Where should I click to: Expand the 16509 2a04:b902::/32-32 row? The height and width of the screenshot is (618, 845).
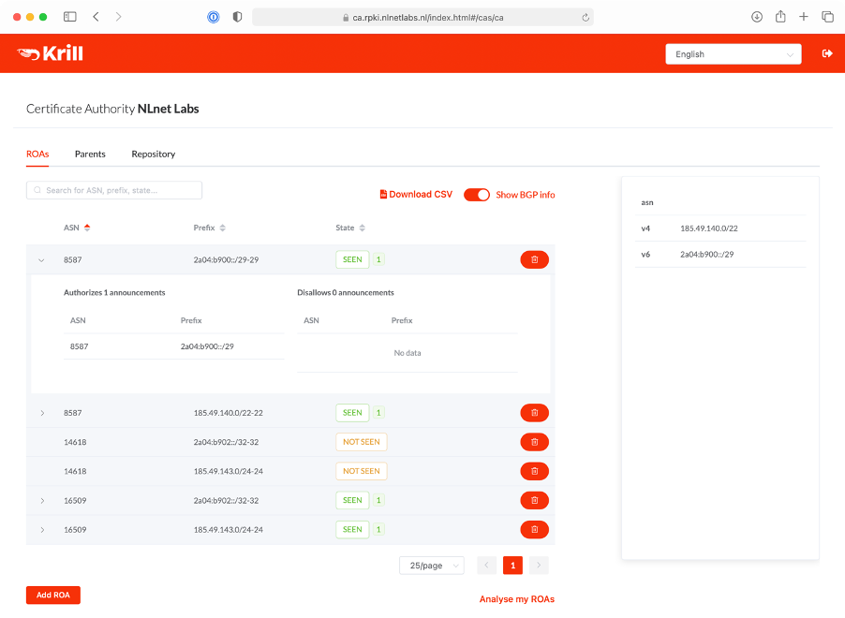coord(42,501)
